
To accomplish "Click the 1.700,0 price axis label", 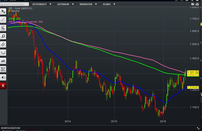I will pyautogui.click(x=194, y=19).
